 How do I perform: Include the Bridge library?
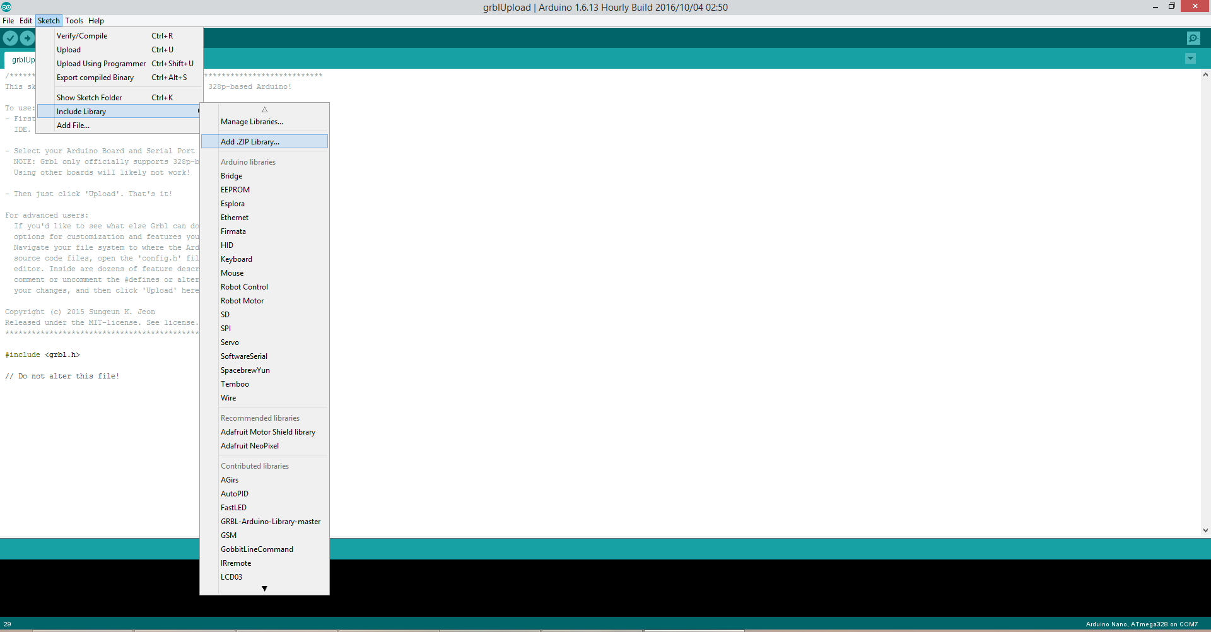(x=264, y=176)
